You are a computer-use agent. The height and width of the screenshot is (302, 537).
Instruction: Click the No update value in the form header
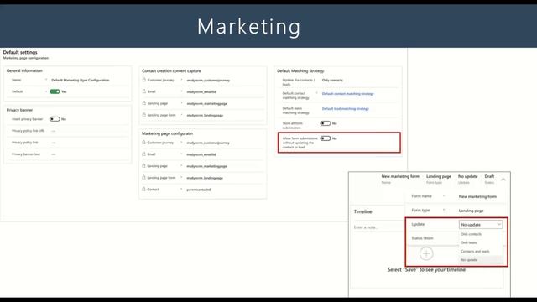click(468, 176)
